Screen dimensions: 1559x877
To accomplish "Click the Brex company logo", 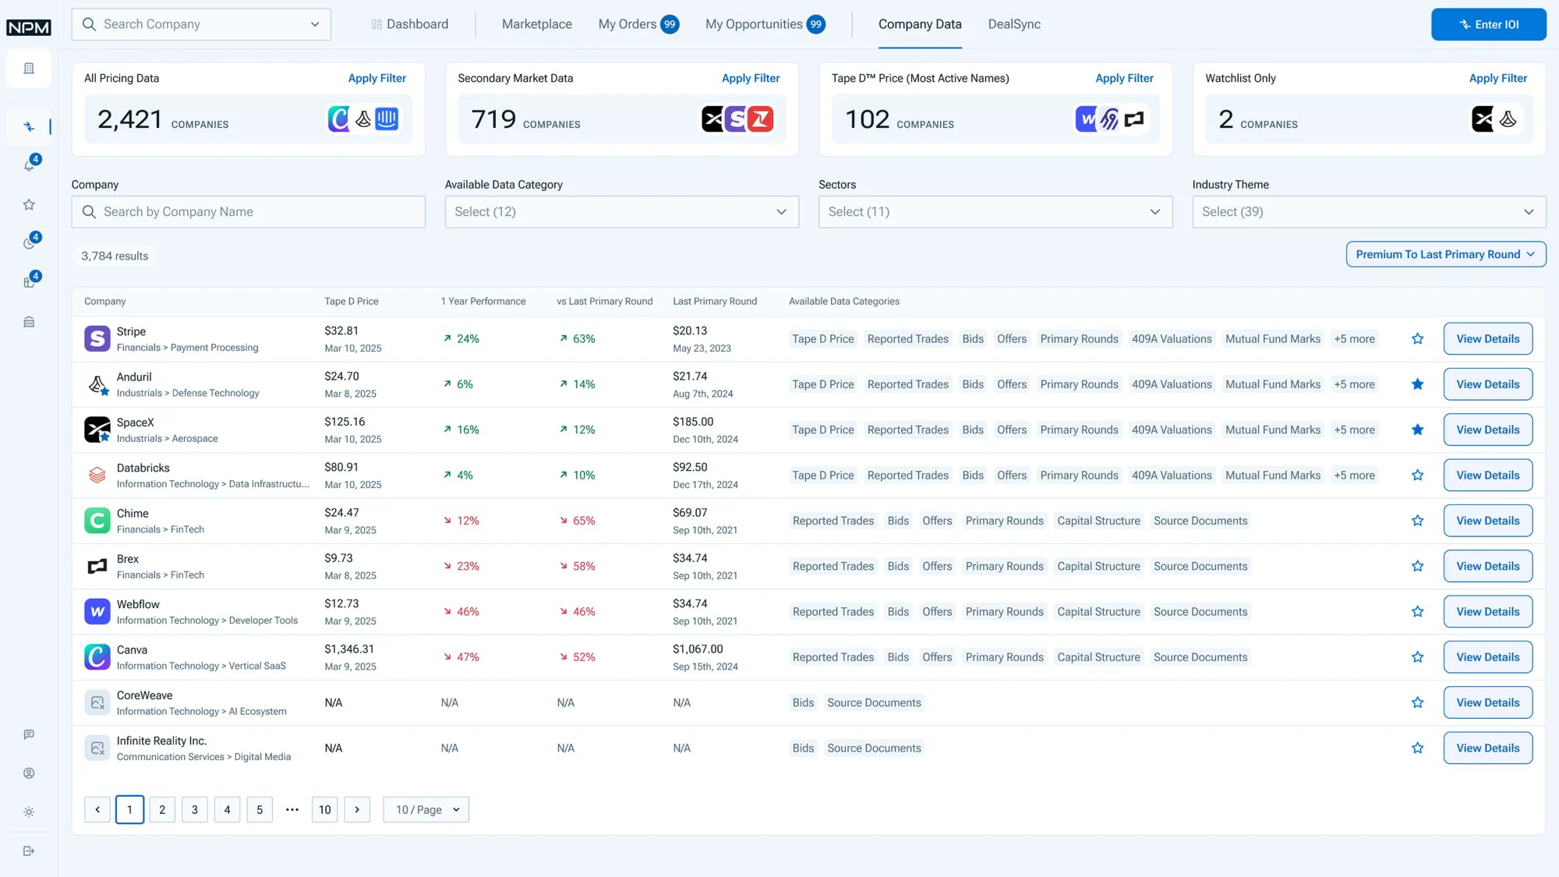I will [97, 567].
